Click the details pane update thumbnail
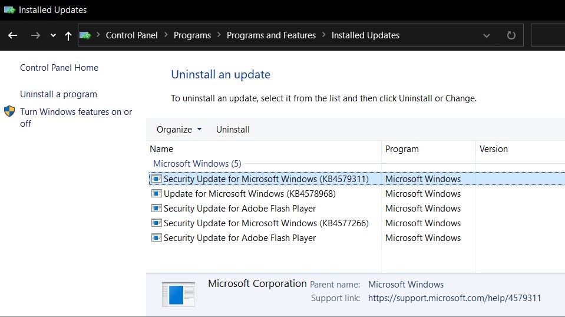 point(179,294)
